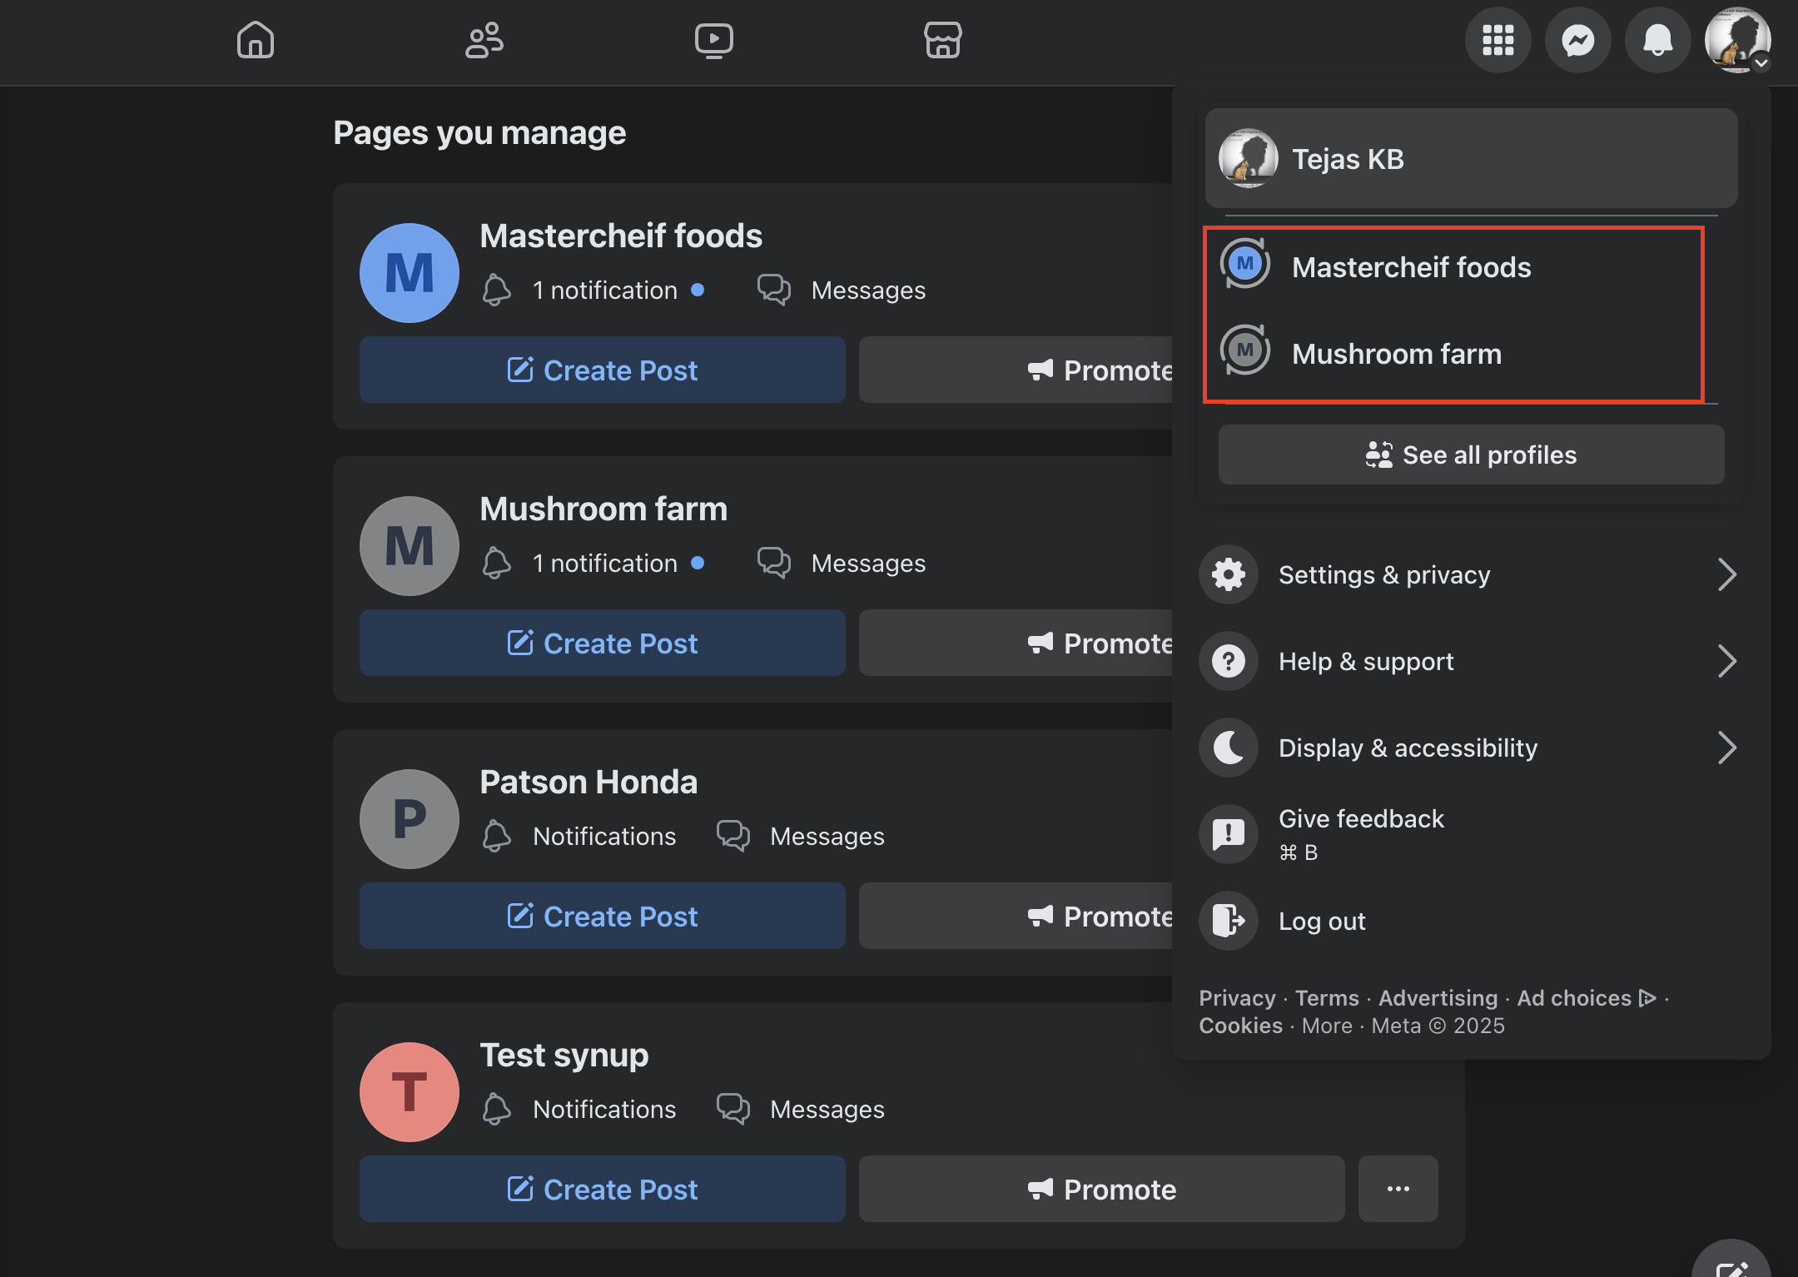Click Mushroom farm page avatar
Image resolution: width=1798 pixels, height=1277 pixels.
coord(410,546)
